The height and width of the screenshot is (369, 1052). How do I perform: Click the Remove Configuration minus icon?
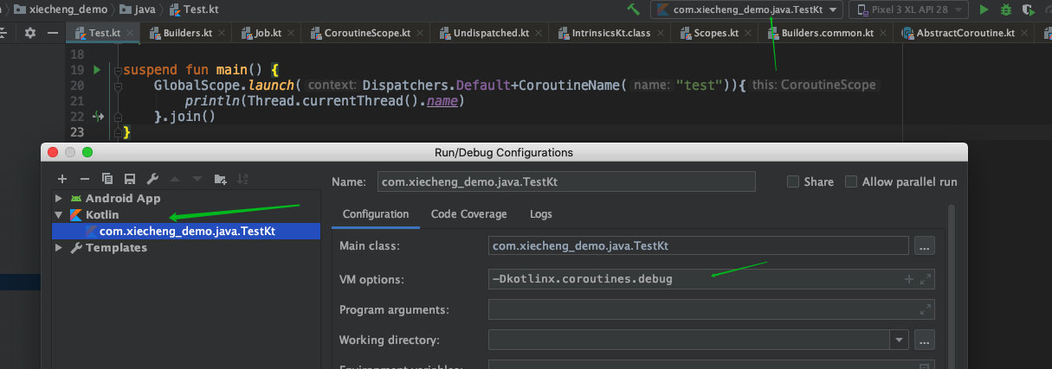(85, 179)
